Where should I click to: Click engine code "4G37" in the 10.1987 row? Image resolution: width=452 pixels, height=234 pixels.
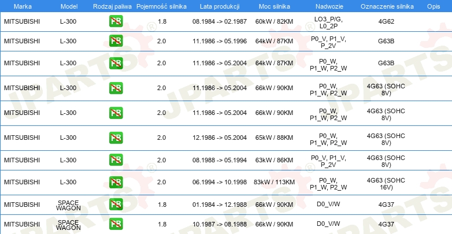click(x=386, y=224)
